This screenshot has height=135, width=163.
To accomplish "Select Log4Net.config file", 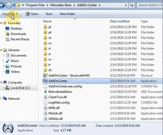I will tap(59, 103).
